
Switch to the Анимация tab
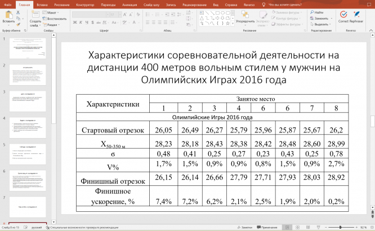tap(130, 5)
